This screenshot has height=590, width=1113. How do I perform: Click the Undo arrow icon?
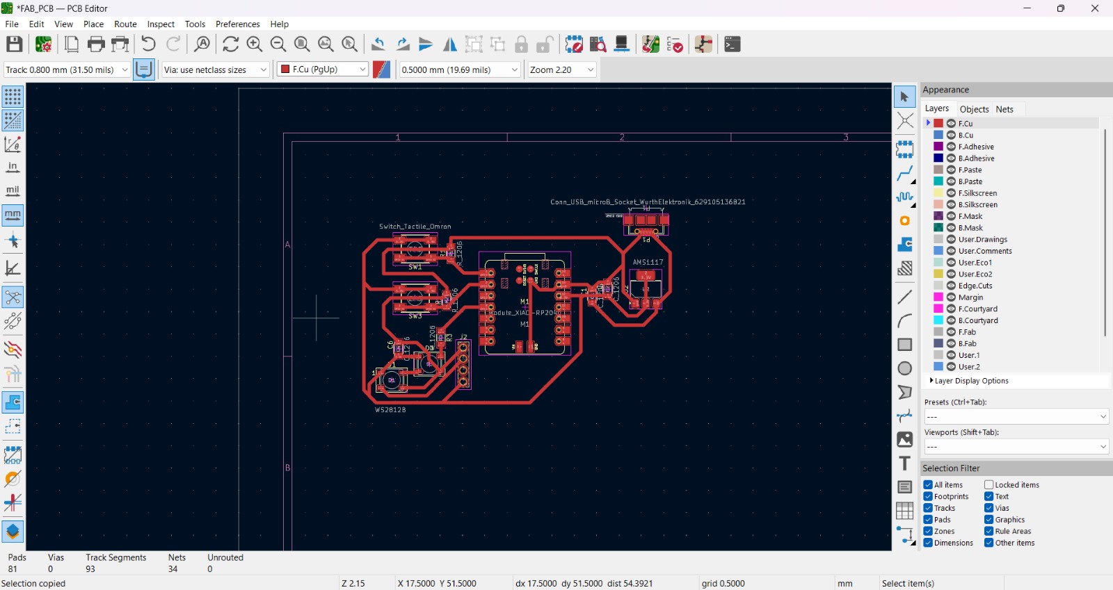tap(148, 44)
